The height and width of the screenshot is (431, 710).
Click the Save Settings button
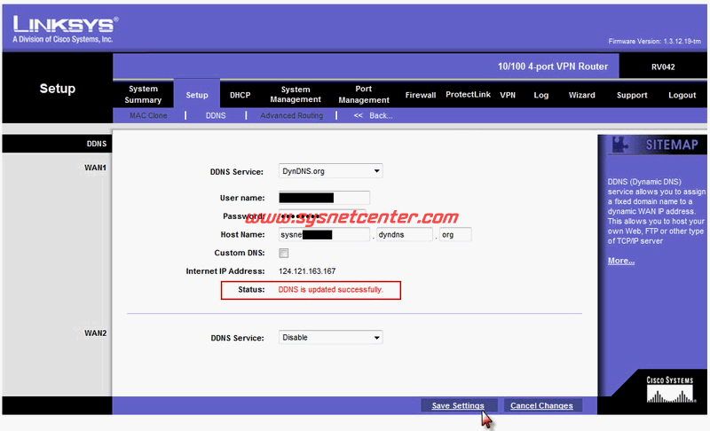pyautogui.click(x=458, y=405)
